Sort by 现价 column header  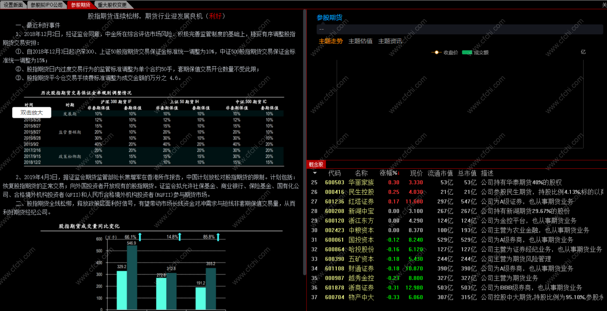coord(416,173)
